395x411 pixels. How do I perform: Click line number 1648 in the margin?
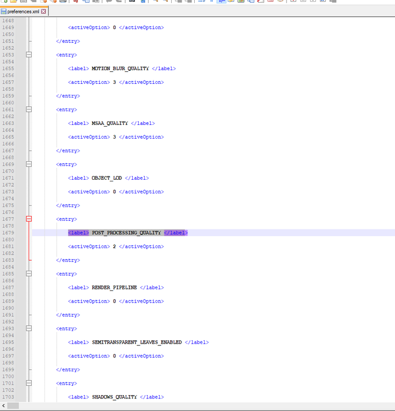(x=8, y=20)
